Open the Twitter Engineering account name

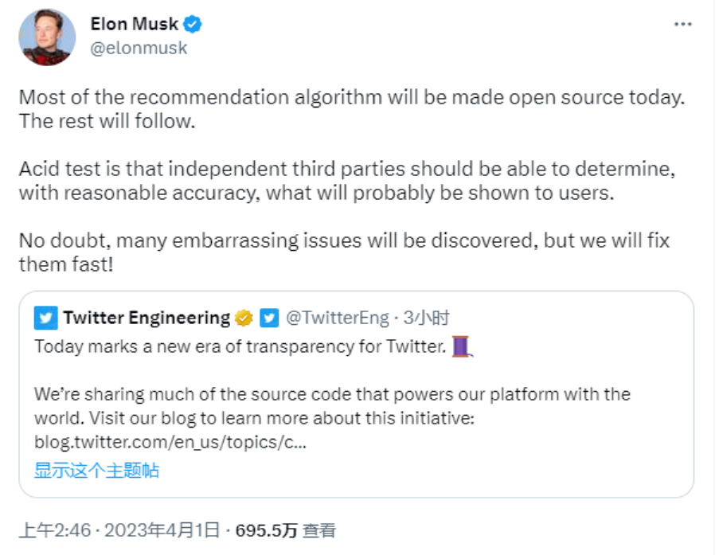pos(147,319)
